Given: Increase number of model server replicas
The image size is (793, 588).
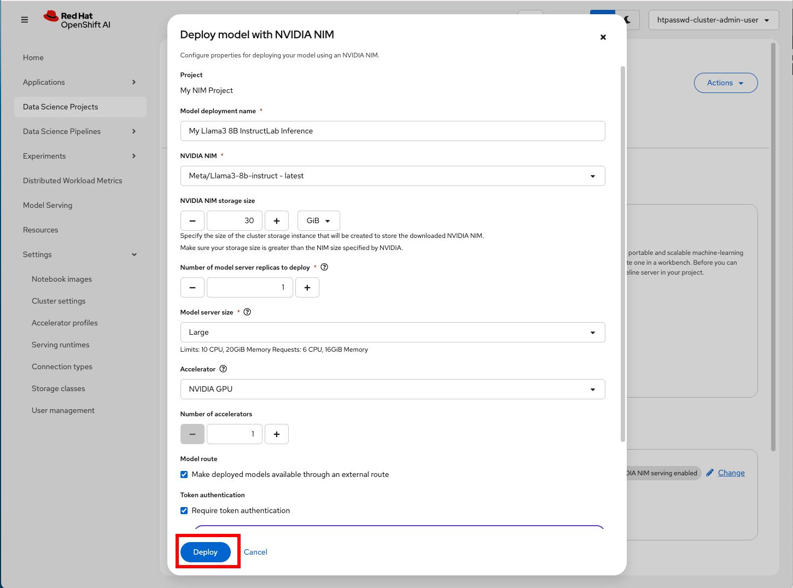Looking at the screenshot, I should point(307,287).
